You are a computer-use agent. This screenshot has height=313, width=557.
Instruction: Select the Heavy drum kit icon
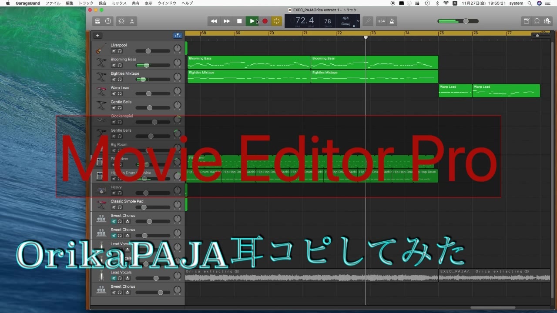[x=101, y=190]
